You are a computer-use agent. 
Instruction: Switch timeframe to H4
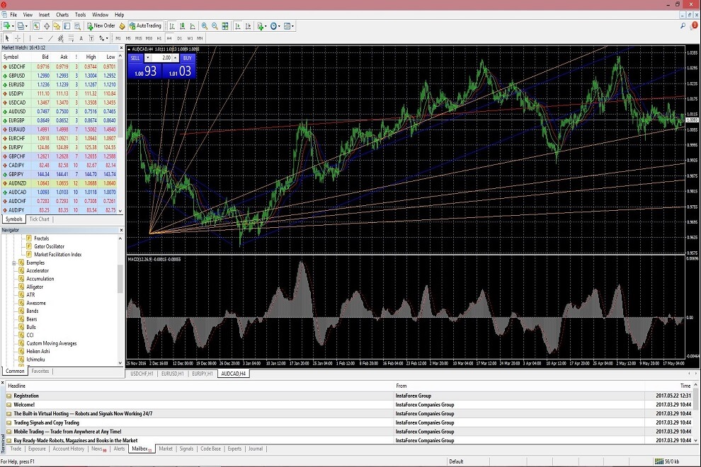(169, 38)
